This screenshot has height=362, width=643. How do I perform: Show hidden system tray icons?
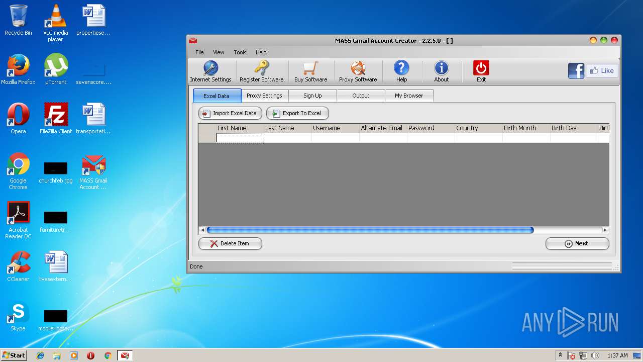[560, 355]
